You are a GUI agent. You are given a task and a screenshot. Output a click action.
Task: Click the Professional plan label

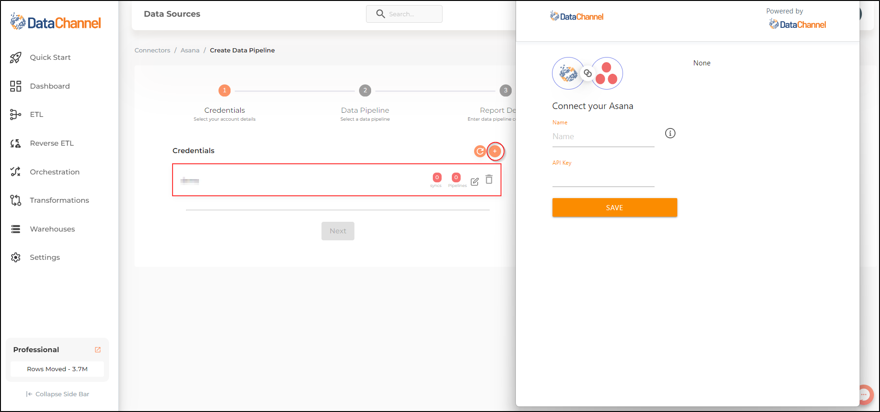coord(36,350)
